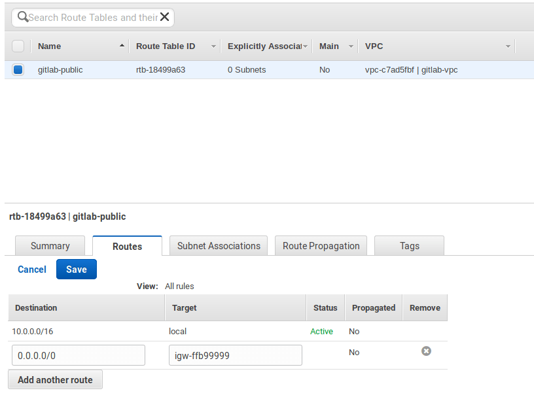Click the search magnifier icon
Image resolution: width=534 pixels, height=399 pixels.
(x=22, y=17)
